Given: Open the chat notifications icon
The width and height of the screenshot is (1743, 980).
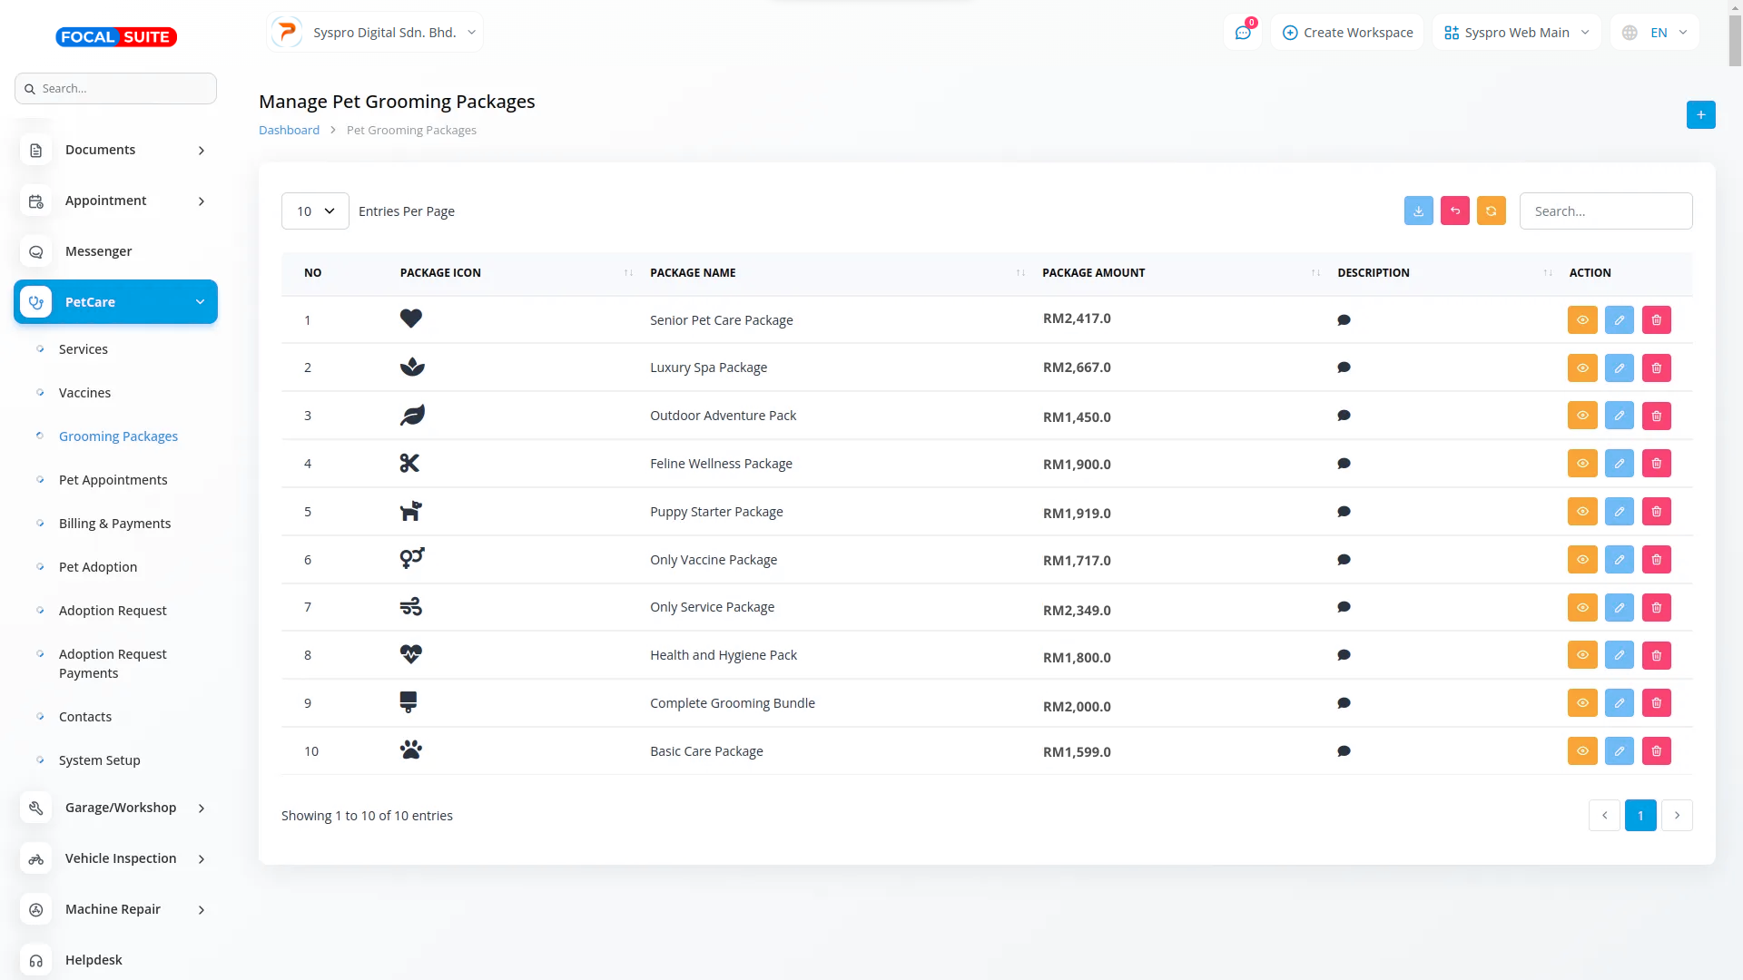Looking at the screenshot, I should [1243, 33].
